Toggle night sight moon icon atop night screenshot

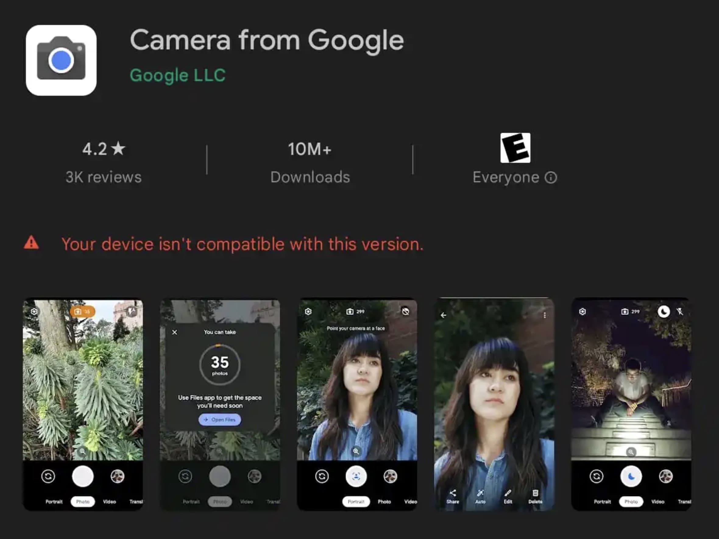click(664, 312)
